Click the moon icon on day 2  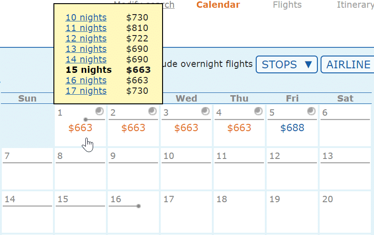(x=153, y=111)
